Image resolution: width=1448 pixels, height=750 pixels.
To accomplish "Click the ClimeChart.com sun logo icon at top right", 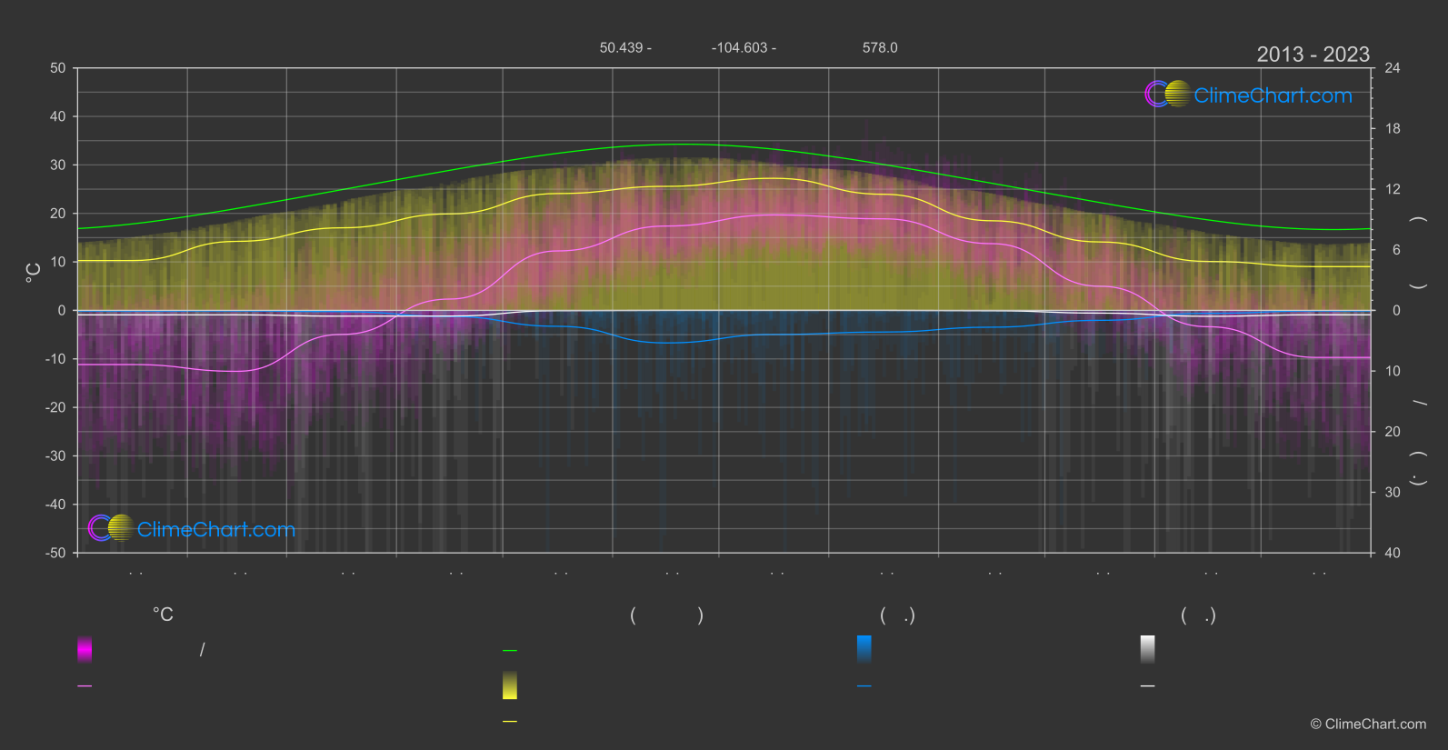I will coord(1167,94).
